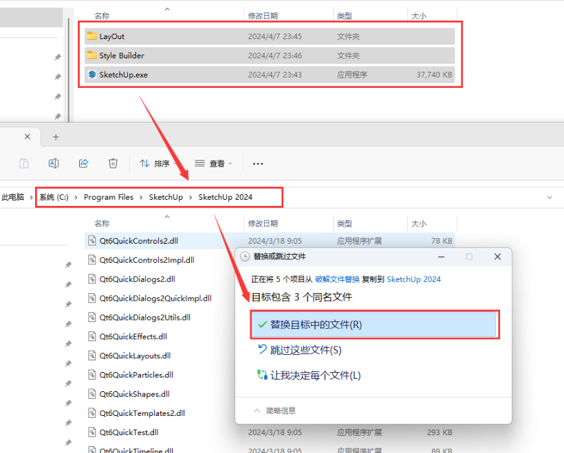Click the 2024/4/7 23:45 date cell

275,36
